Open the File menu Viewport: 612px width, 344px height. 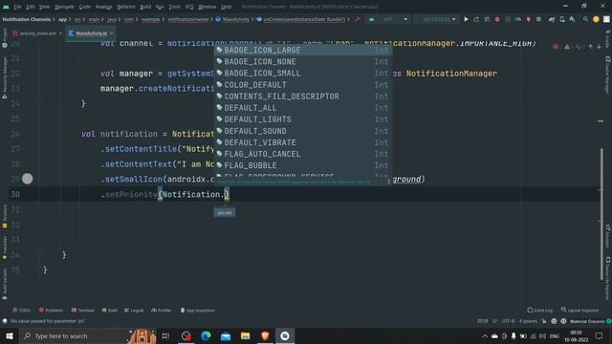pos(17,7)
